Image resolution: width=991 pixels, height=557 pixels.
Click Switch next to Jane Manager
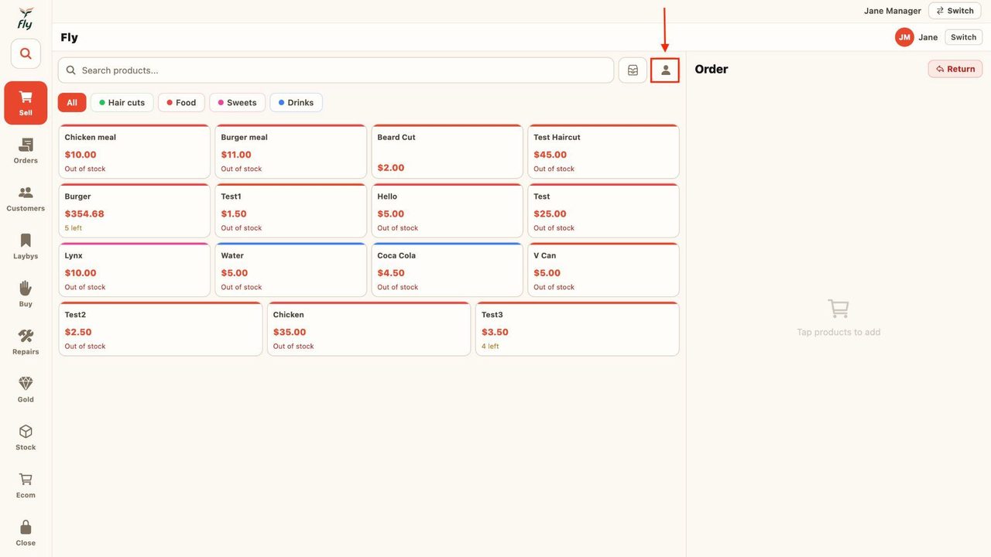click(x=955, y=11)
